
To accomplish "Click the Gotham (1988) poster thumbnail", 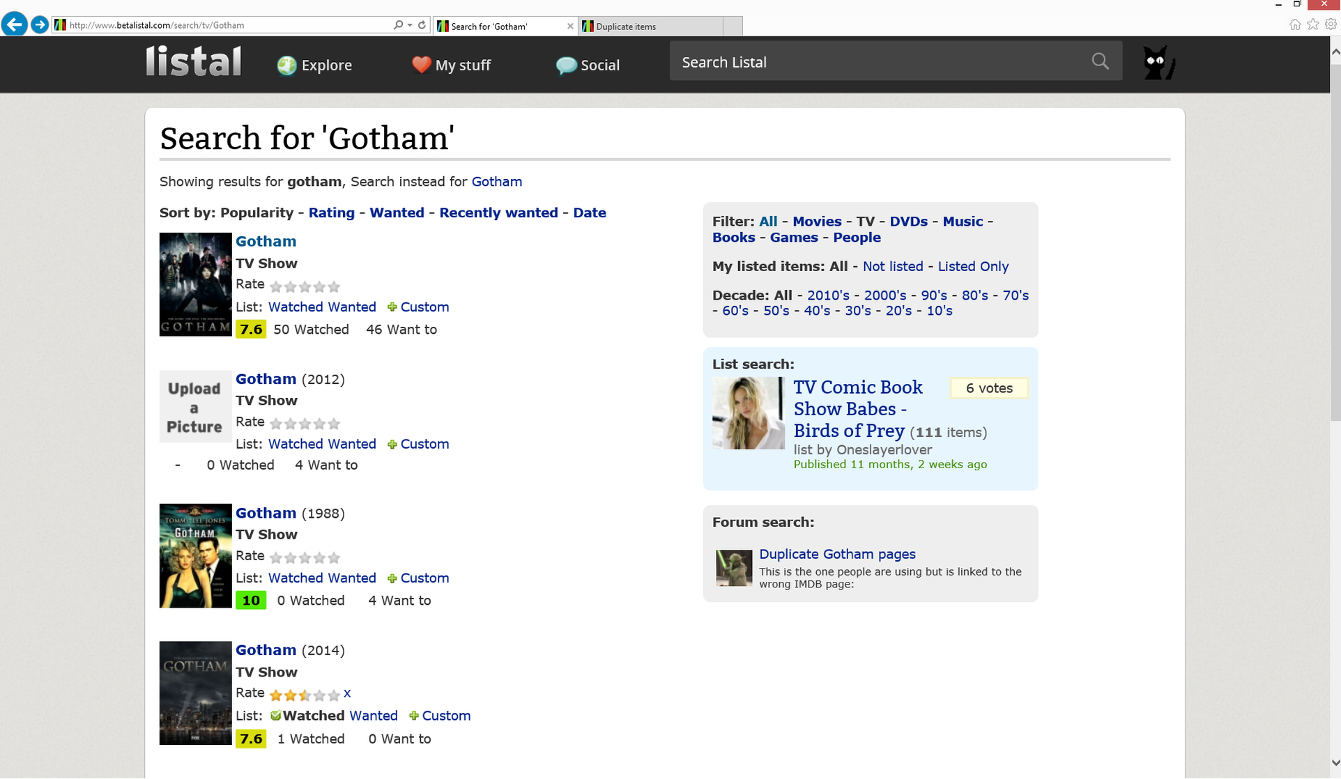I will coord(195,556).
